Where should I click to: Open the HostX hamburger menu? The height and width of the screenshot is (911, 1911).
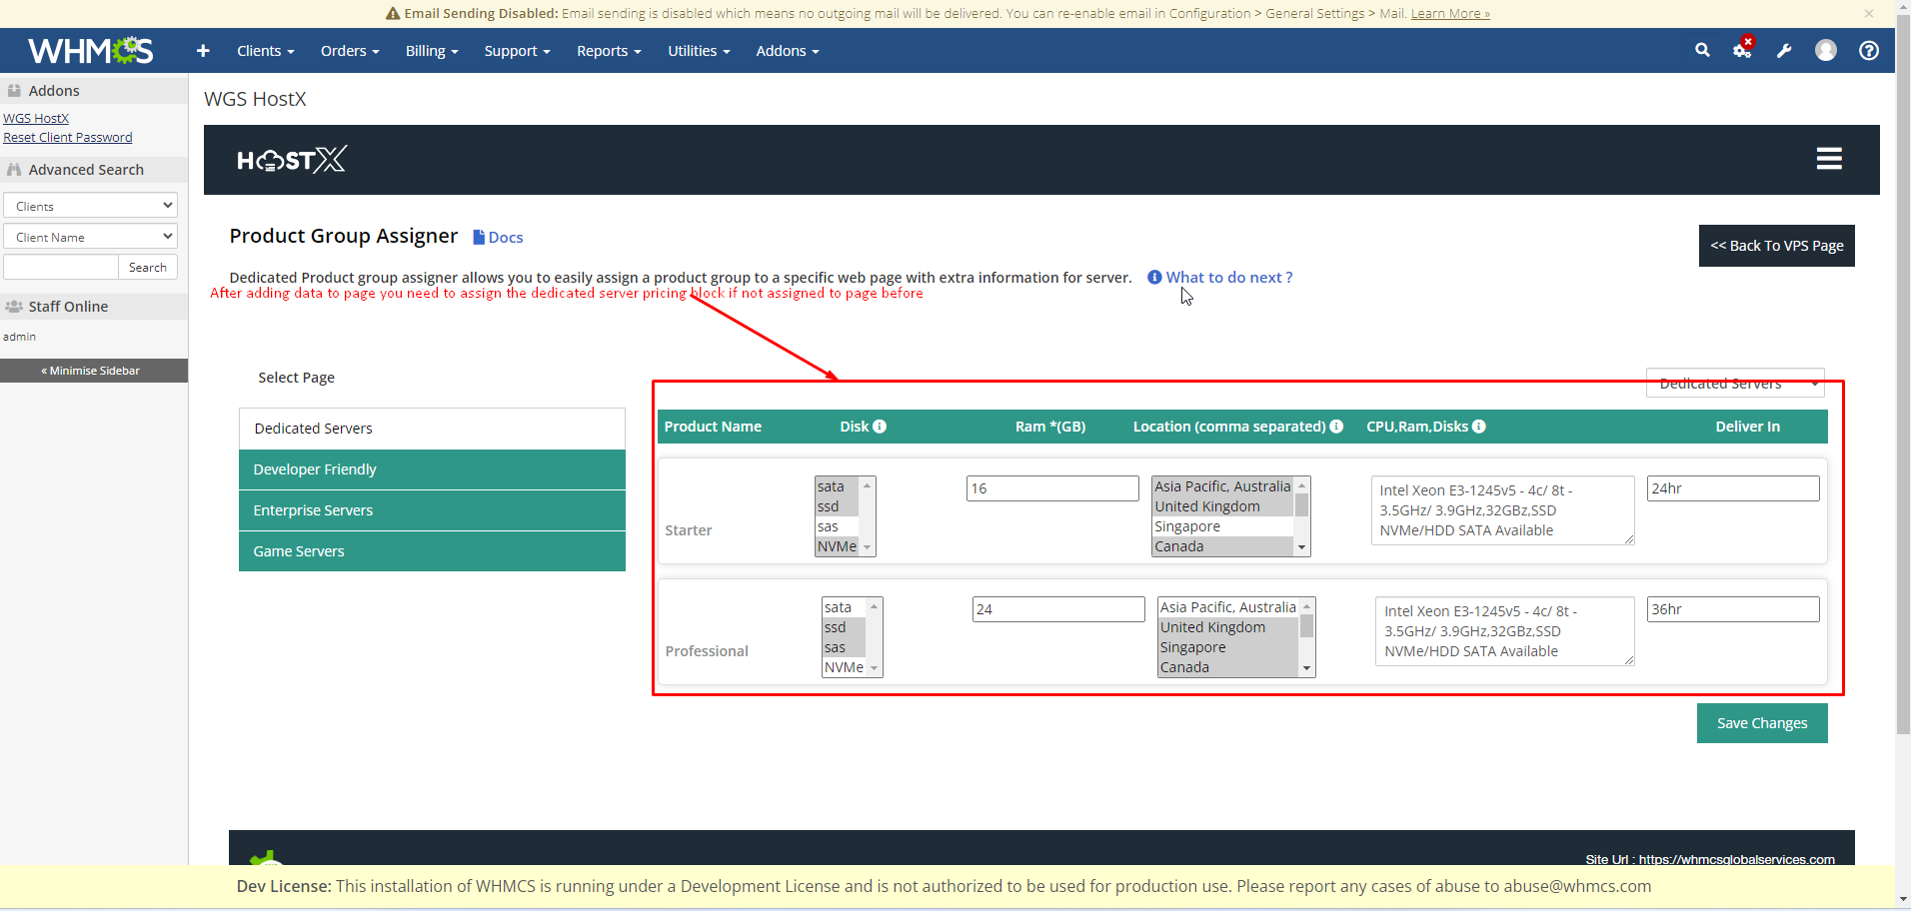point(1829,159)
